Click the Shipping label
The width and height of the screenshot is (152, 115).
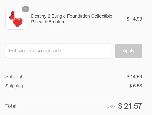14,86
